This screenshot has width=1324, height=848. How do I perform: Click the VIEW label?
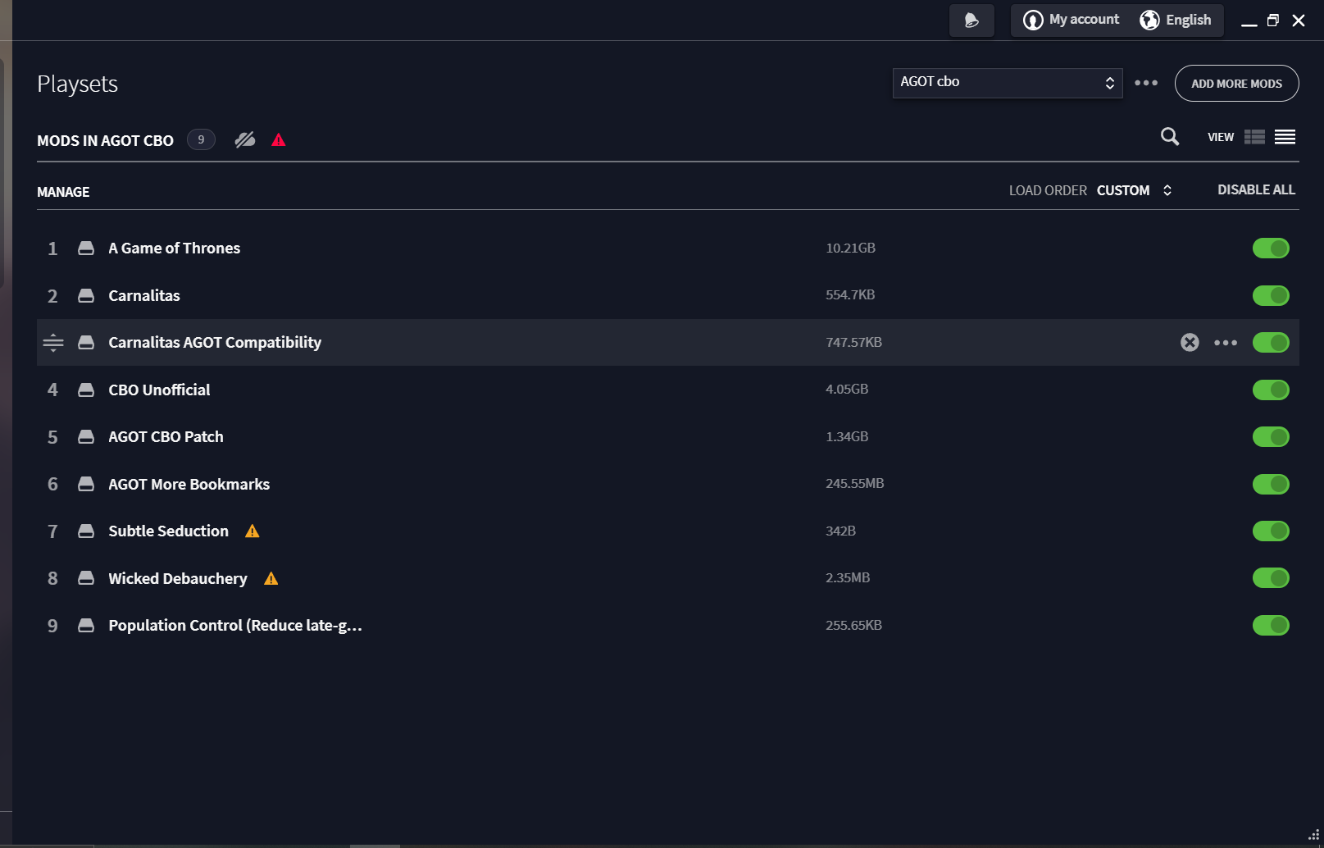(1221, 137)
